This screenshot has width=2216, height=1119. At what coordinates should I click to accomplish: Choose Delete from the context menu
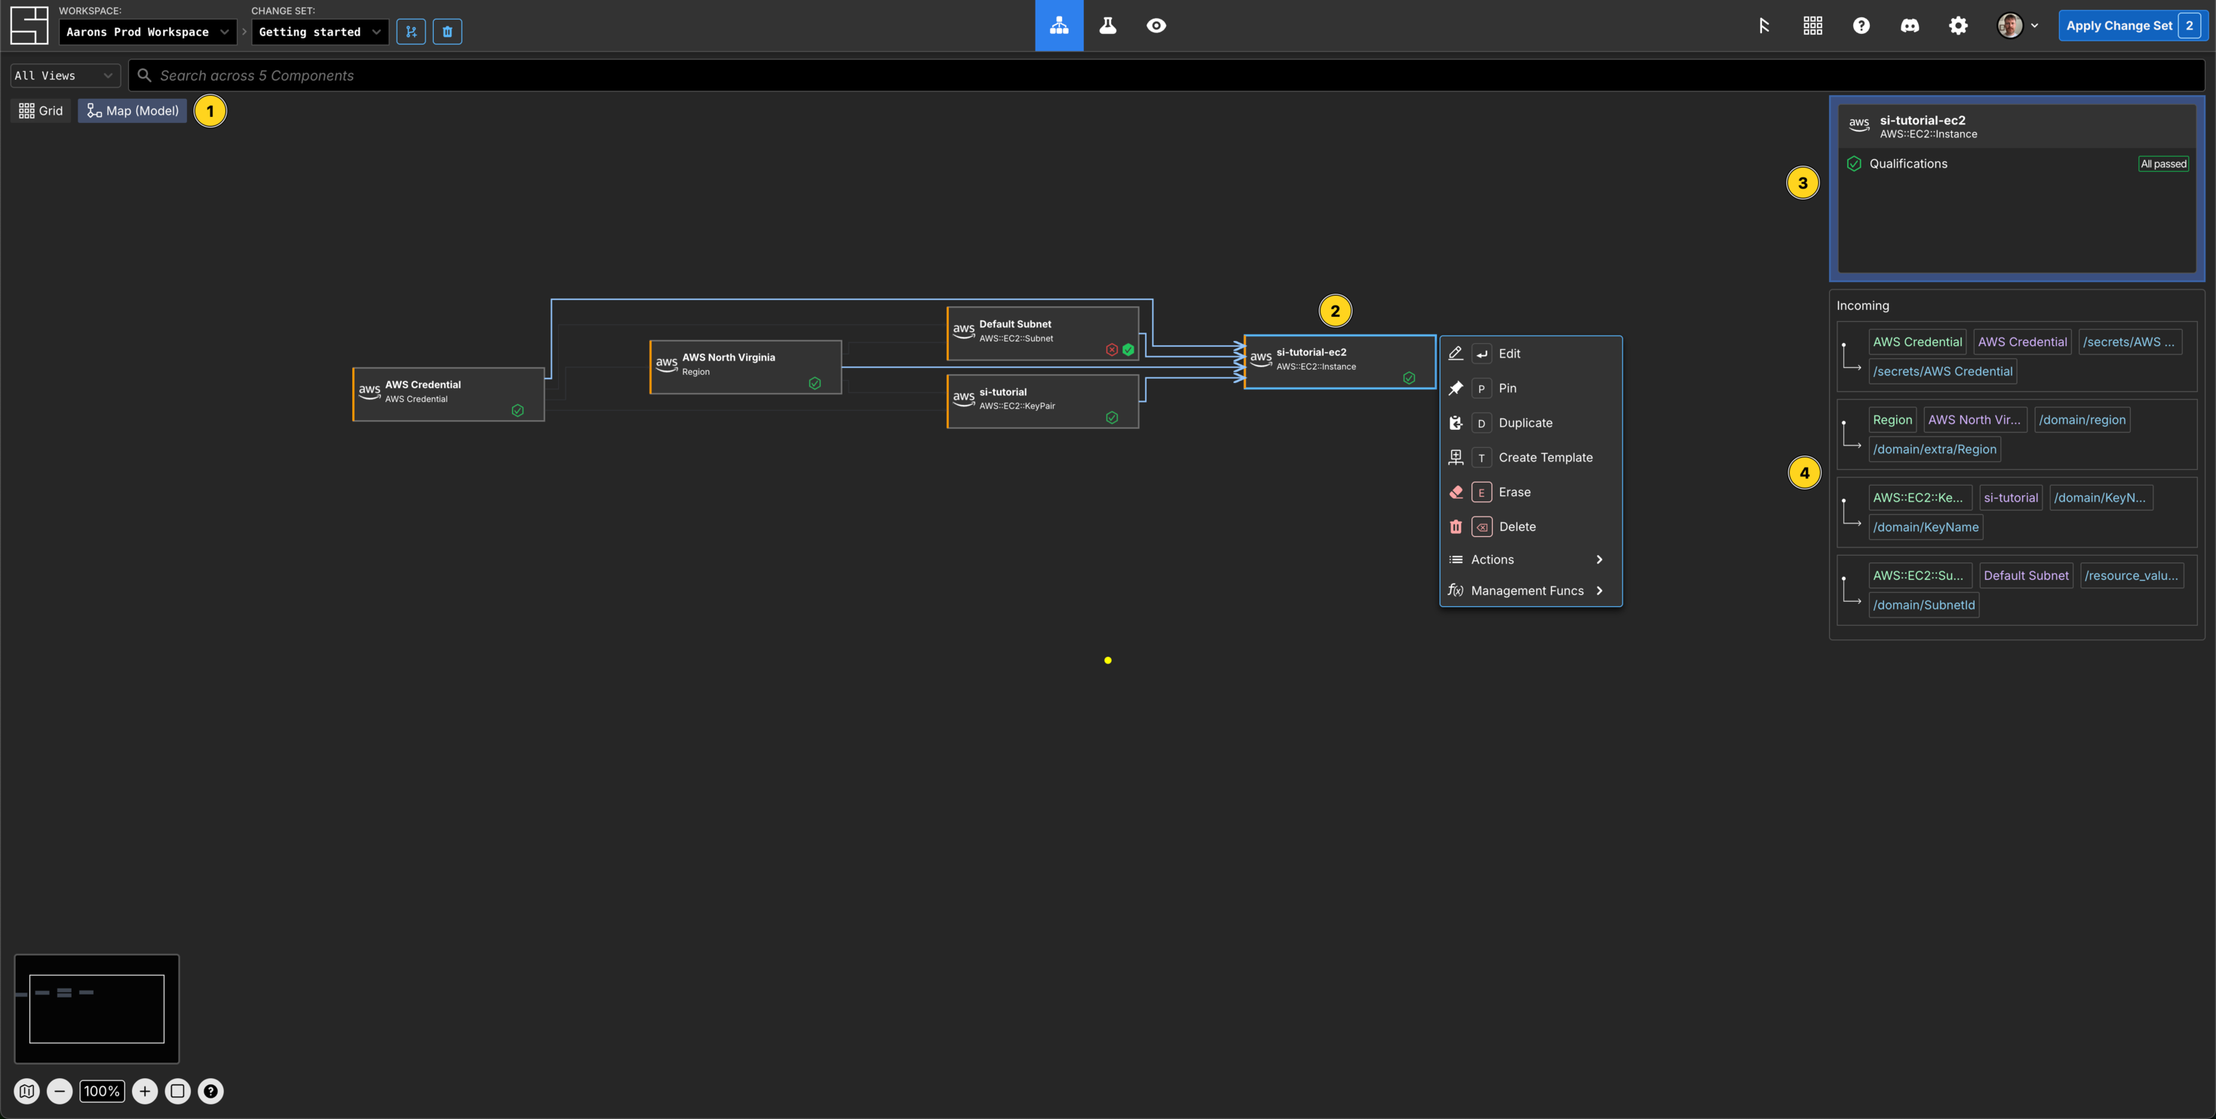click(x=1530, y=526)
